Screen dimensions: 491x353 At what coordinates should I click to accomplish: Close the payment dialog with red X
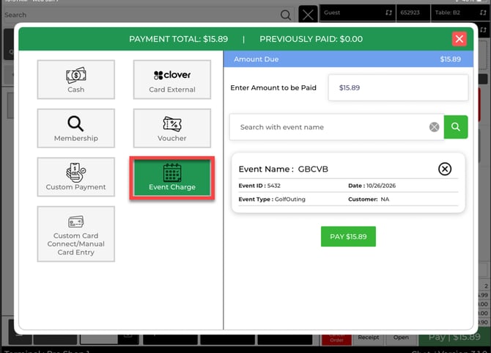[x=459, y=39]
